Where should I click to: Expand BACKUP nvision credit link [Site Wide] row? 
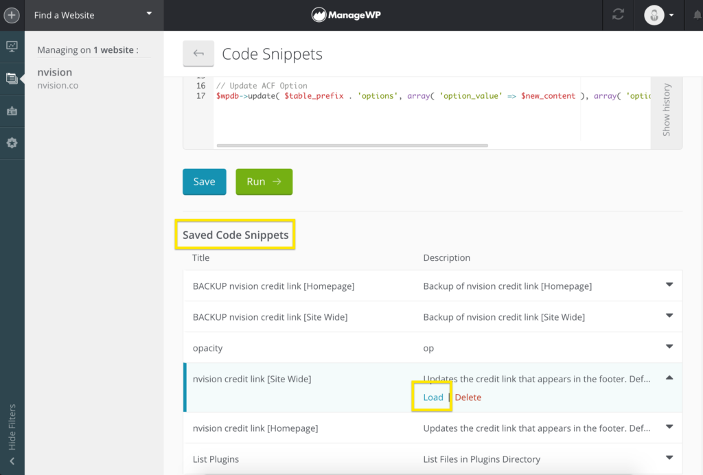point(669,316)
